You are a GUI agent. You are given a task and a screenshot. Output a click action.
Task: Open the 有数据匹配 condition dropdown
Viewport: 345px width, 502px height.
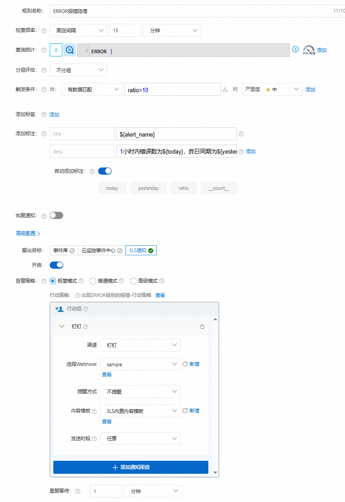tap(91, 89)
